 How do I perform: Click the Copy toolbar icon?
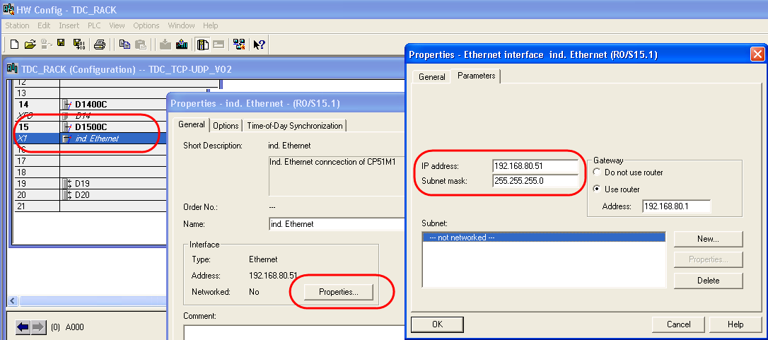(x=124, y=45)
